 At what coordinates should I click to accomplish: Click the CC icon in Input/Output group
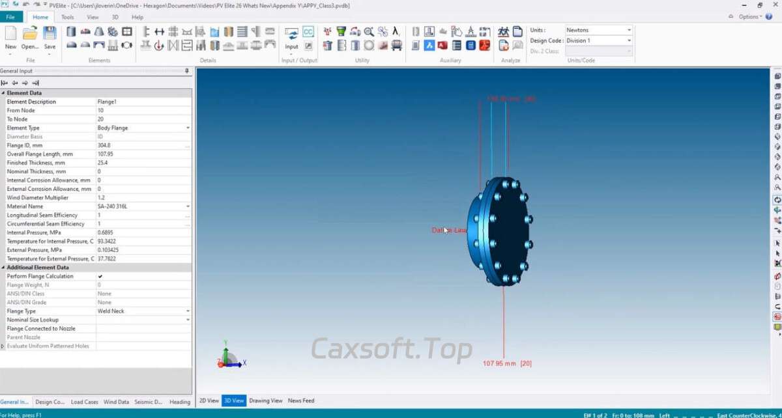coord(308,32)
